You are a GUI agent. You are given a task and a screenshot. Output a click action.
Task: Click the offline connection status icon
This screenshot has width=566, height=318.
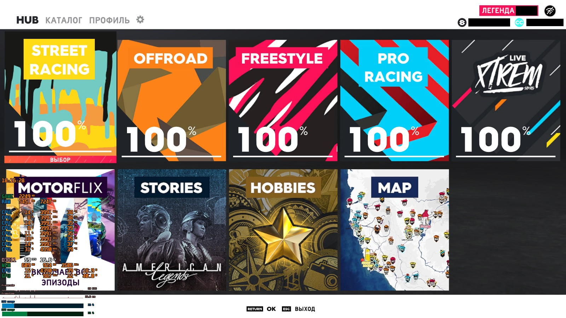[550, 11]
